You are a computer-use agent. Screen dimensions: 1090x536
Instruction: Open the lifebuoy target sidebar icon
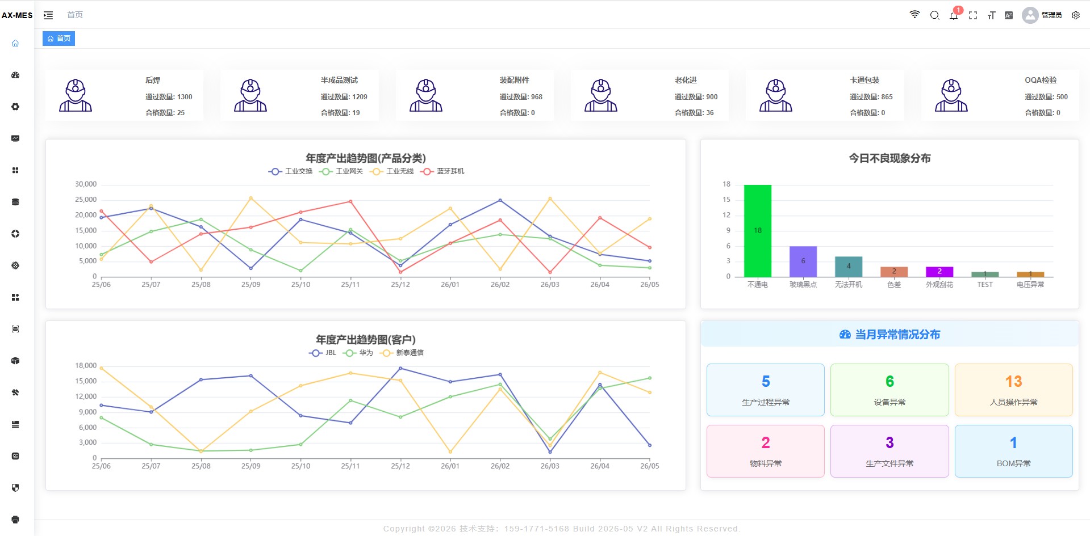(x=15, y=234)
